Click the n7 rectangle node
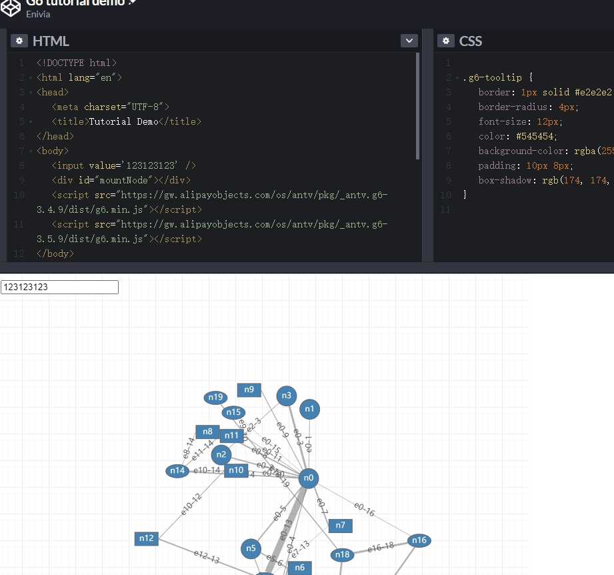614x575 pixels. point(341,526)
